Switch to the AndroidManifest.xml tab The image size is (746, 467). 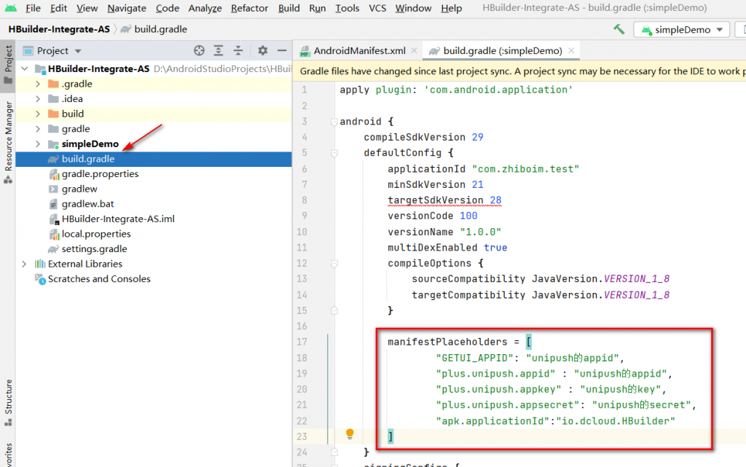[x=358, y=50]
